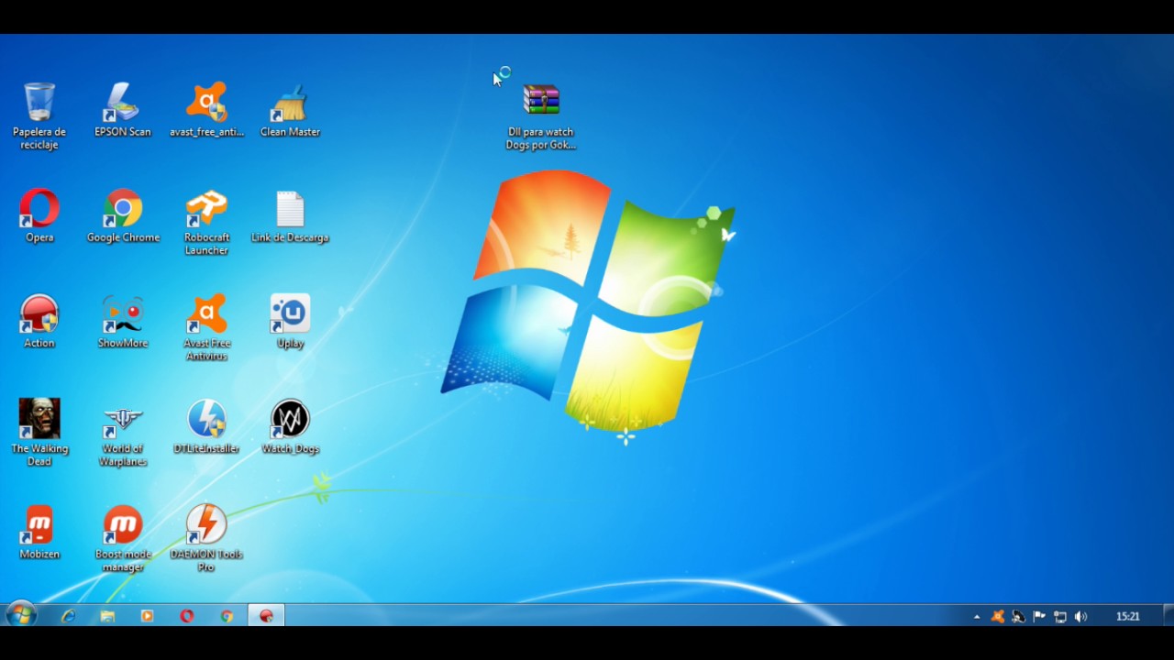Screen dimensions: 1174x660
Task: Click the Show desktop button
Action: pos(1168,616)
